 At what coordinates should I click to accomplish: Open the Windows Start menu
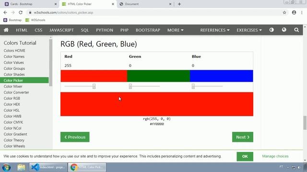(6, 167)
